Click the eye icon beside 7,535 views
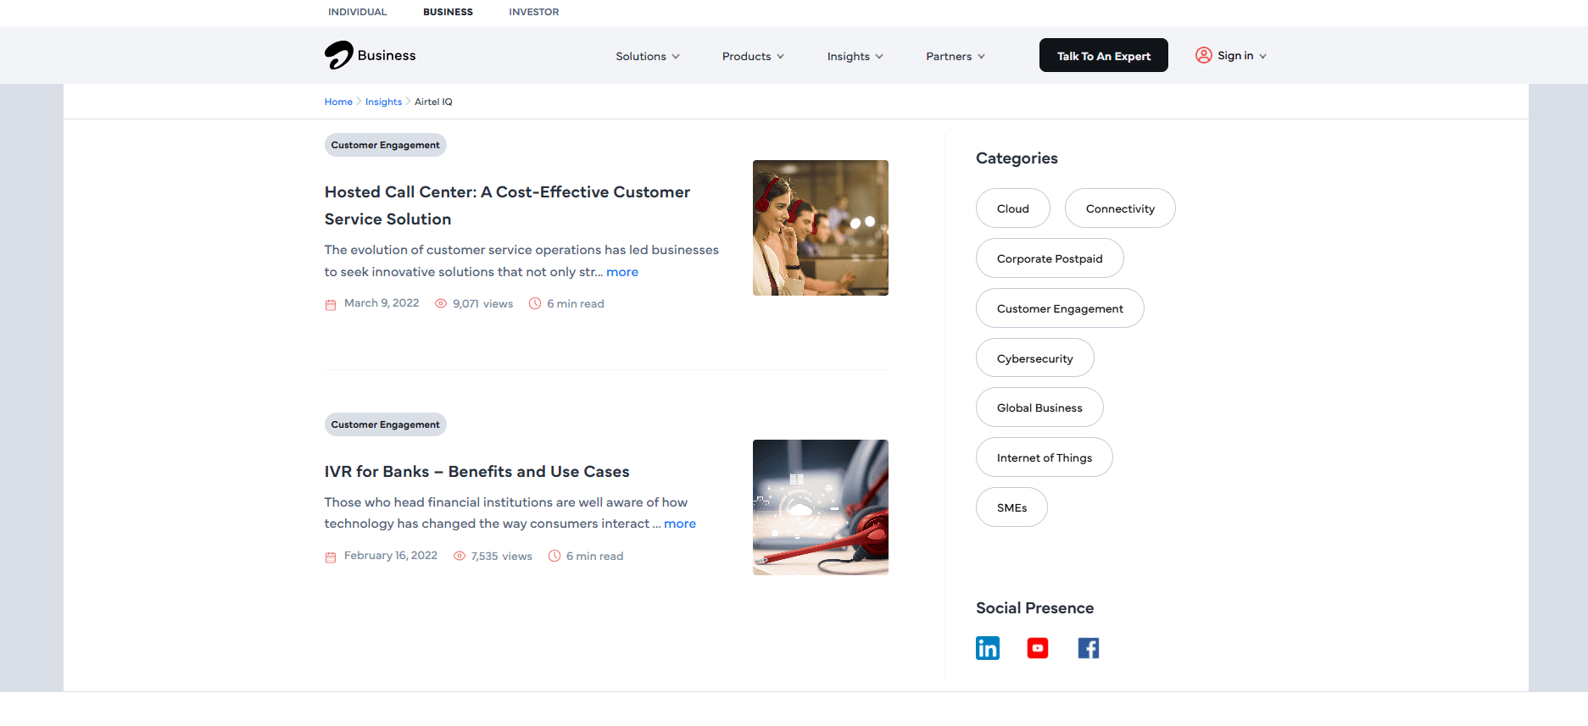Image resolution: width=1588 pixels, height=726 pixels. (460, 556)
